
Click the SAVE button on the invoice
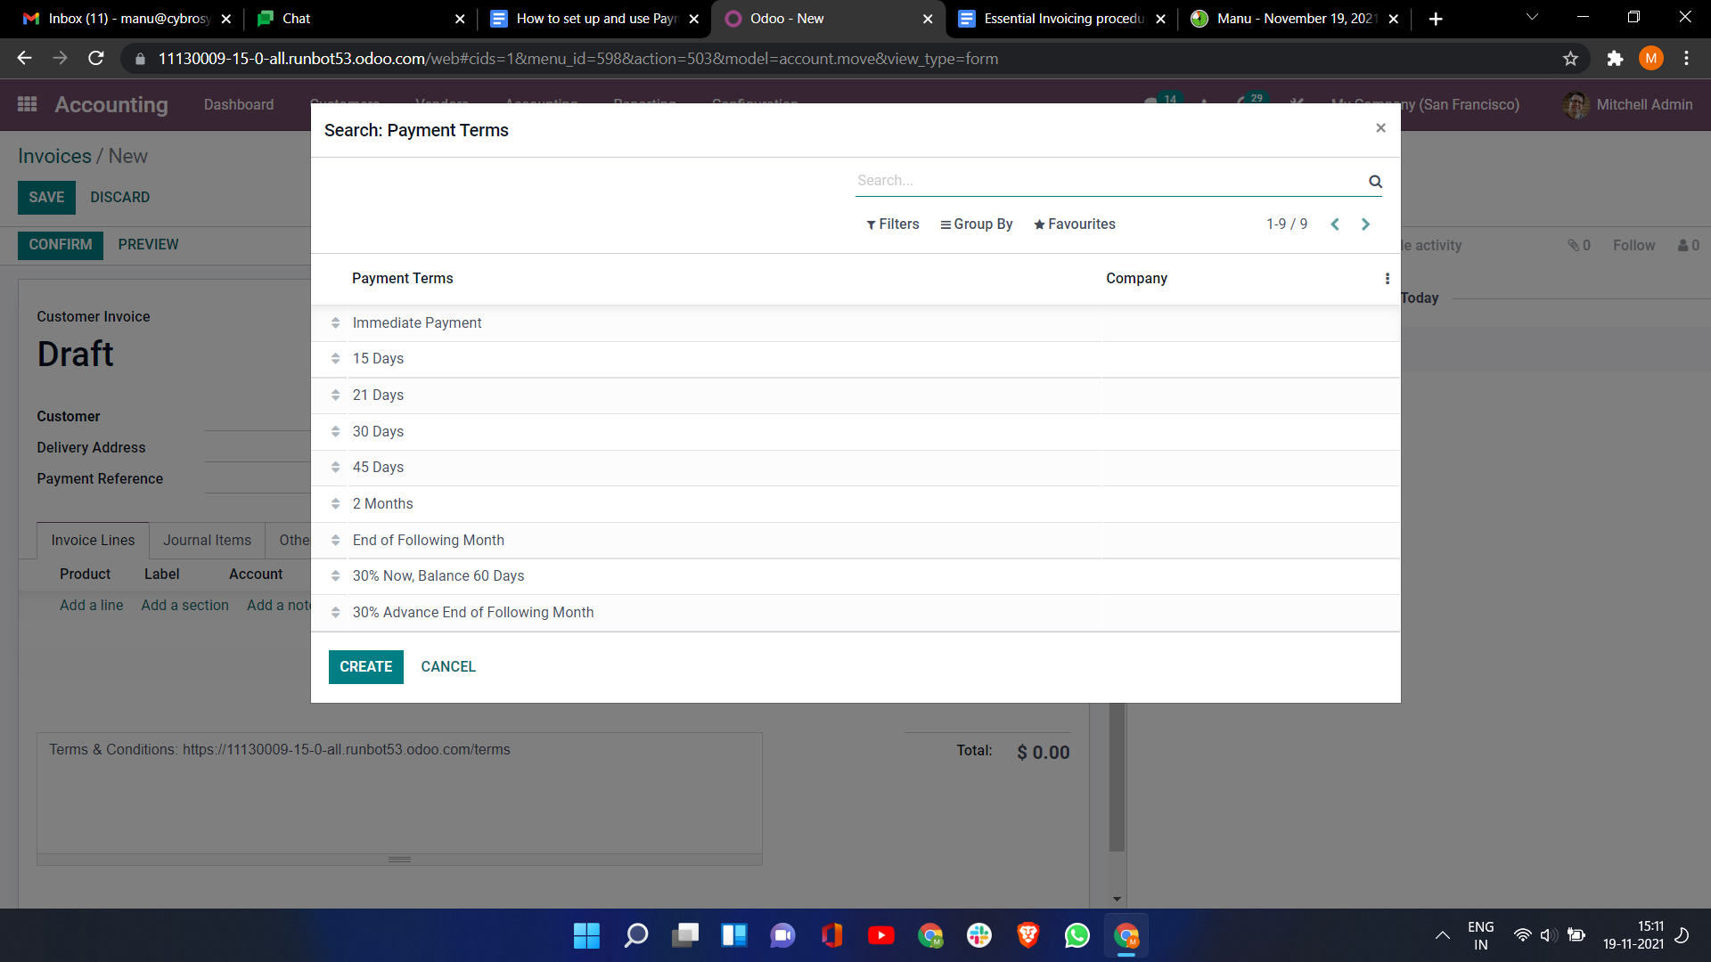click(46, 198)
